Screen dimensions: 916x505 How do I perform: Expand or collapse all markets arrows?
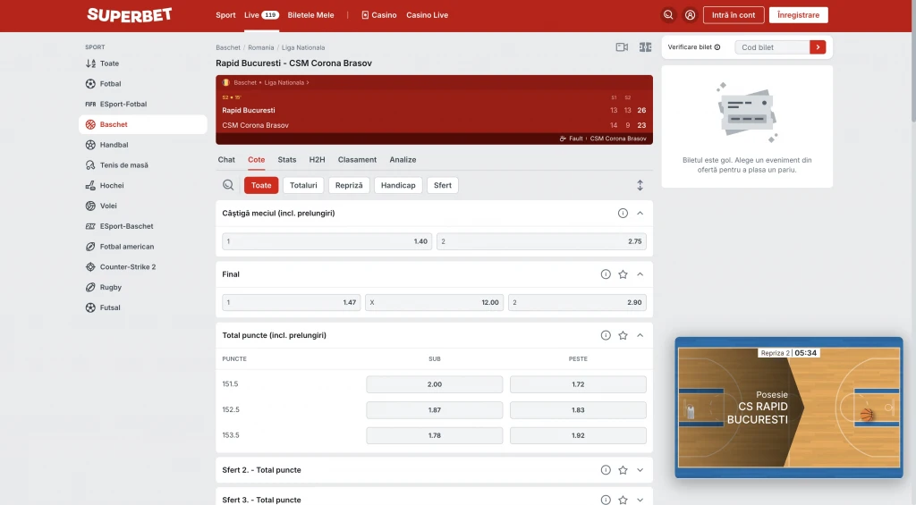pyautogui.click(x=640, y=185)
